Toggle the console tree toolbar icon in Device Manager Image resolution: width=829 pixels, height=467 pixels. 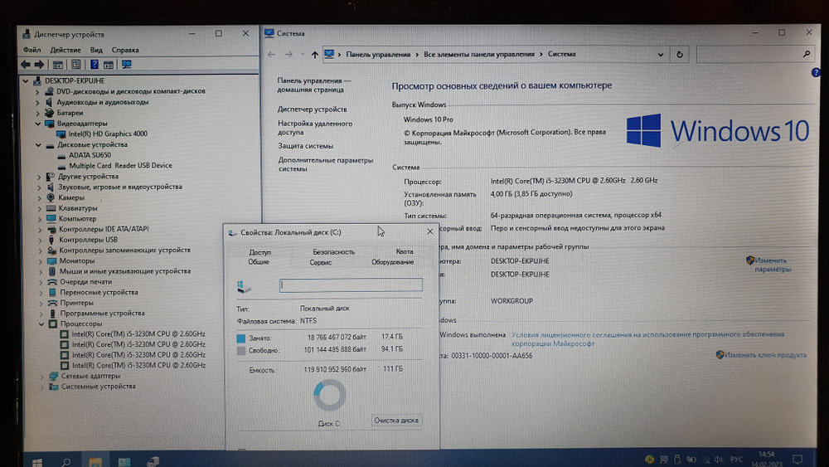point(58,65)
